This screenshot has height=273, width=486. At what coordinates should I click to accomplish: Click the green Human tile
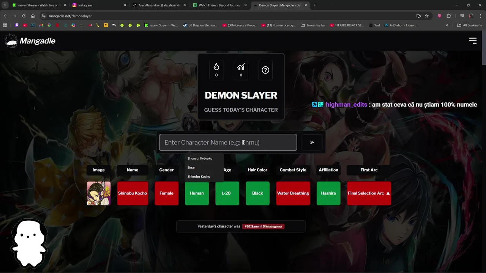point(197,193)
